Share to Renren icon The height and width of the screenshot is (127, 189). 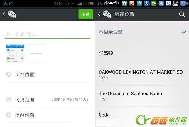tap(146, 3)
